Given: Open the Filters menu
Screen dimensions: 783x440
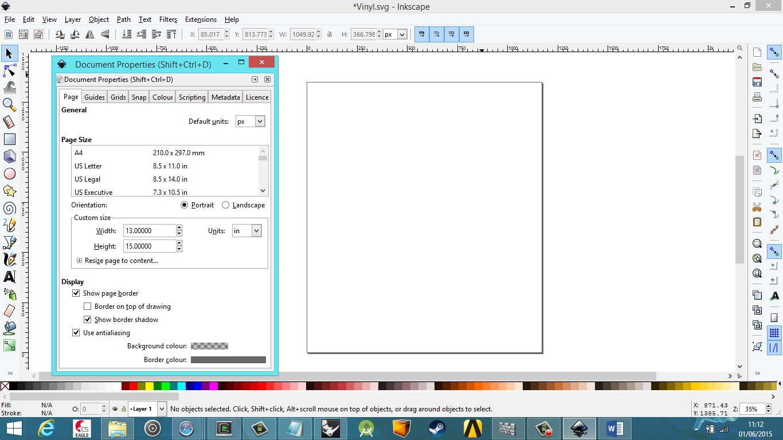Looking at the screenshot, I should (x=168, y=19).
